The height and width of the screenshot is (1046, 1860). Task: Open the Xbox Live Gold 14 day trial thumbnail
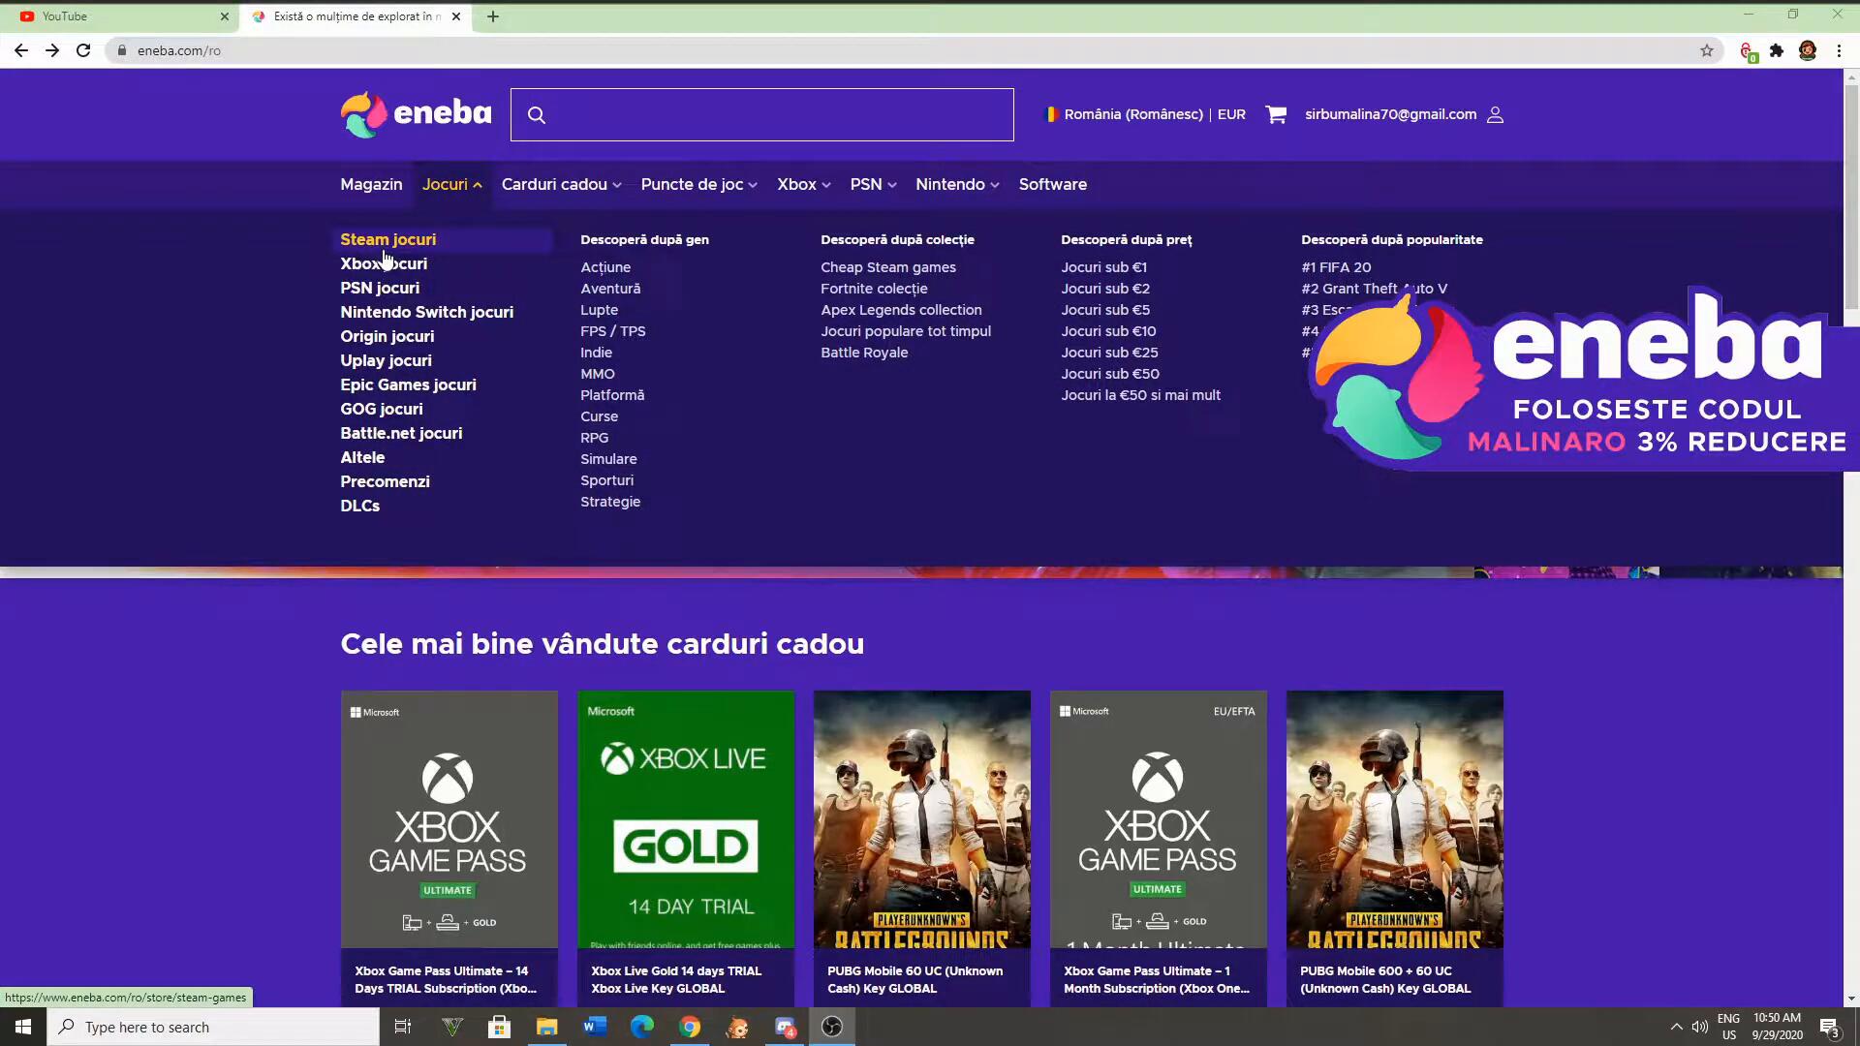pyautogui.click(x=686, y=818)
